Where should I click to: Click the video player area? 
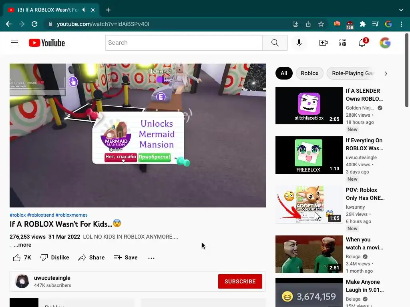(x=138, y=136)
